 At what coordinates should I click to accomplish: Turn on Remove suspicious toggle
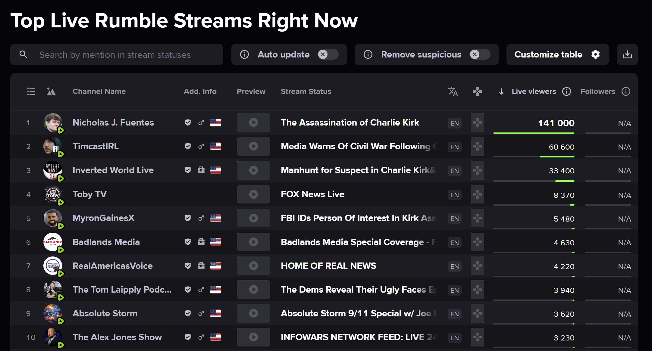(480, 54)
